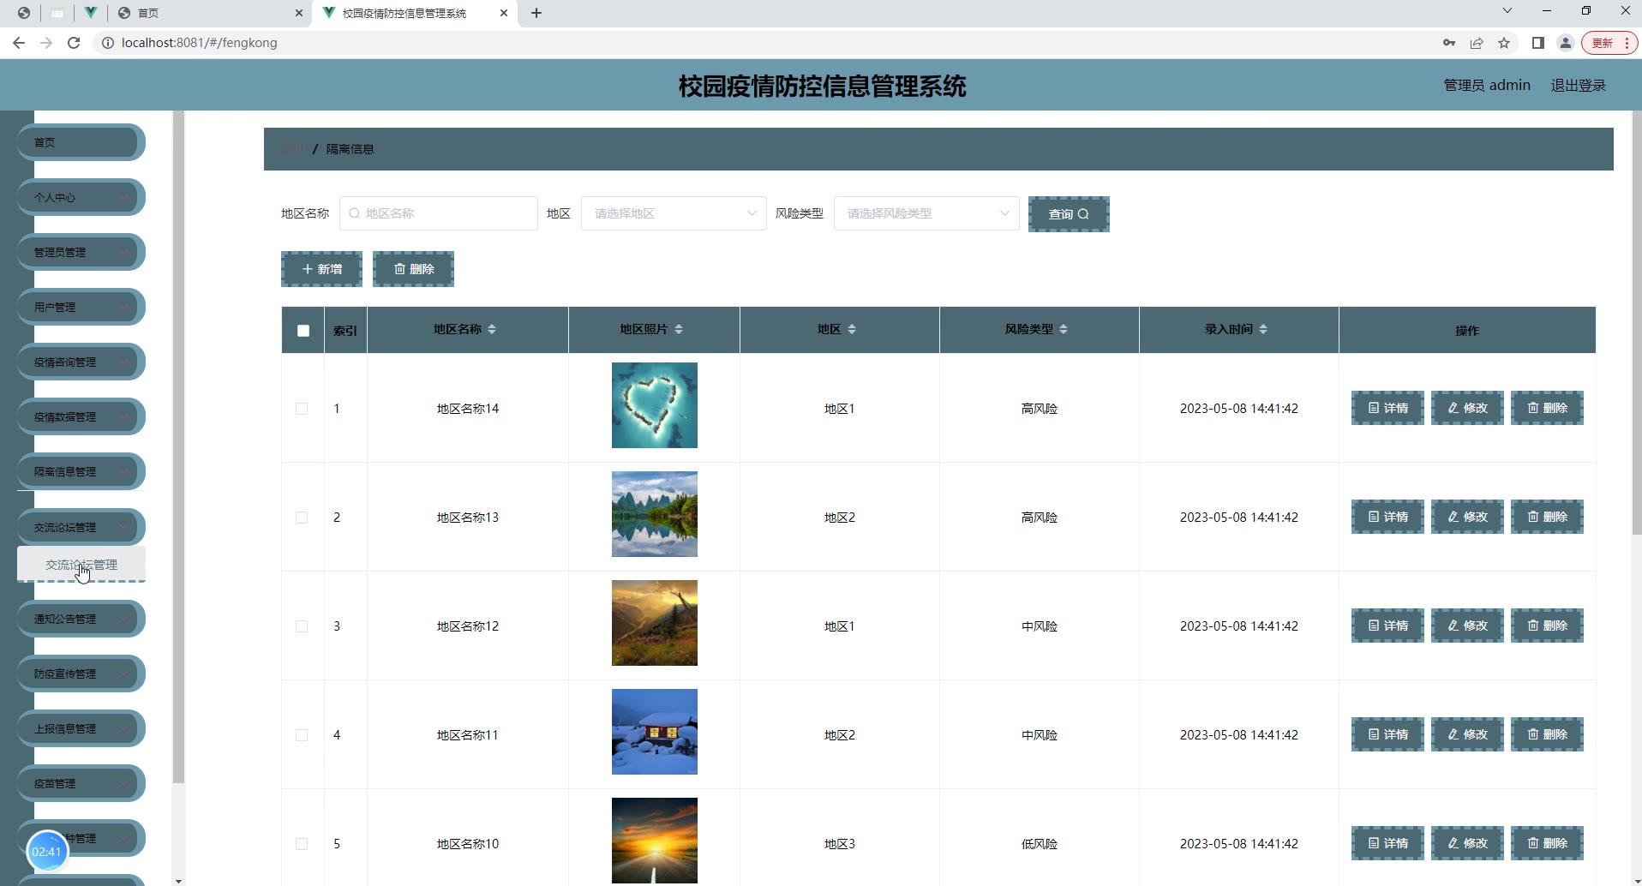Click 修改 for 地区名称12

[x=1467, y=626]
